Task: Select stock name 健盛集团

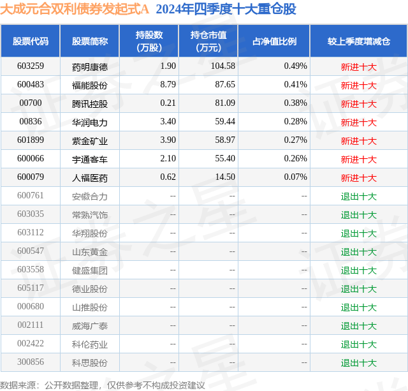Action: (90, 270)
